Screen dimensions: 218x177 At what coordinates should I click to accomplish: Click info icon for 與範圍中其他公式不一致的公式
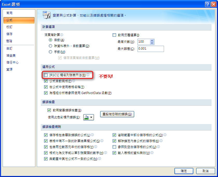(100, 158)
